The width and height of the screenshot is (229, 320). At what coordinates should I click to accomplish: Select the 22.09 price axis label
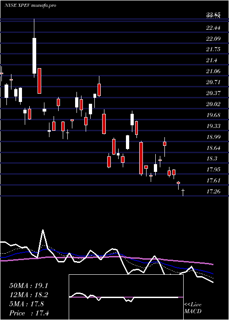[x=213, y=38]
